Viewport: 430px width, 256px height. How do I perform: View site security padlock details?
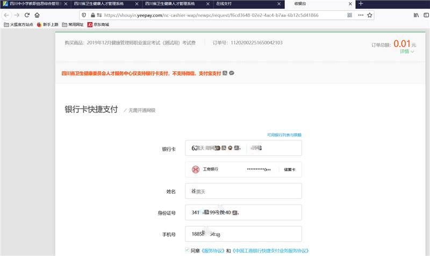[x=92, y=15]
